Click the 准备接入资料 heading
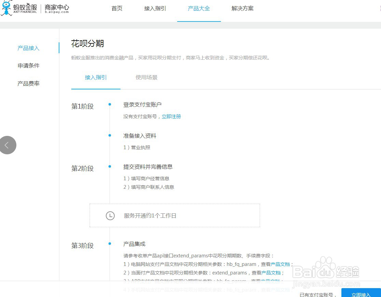The height and width of the screenshot is (297, 381). 140,136
